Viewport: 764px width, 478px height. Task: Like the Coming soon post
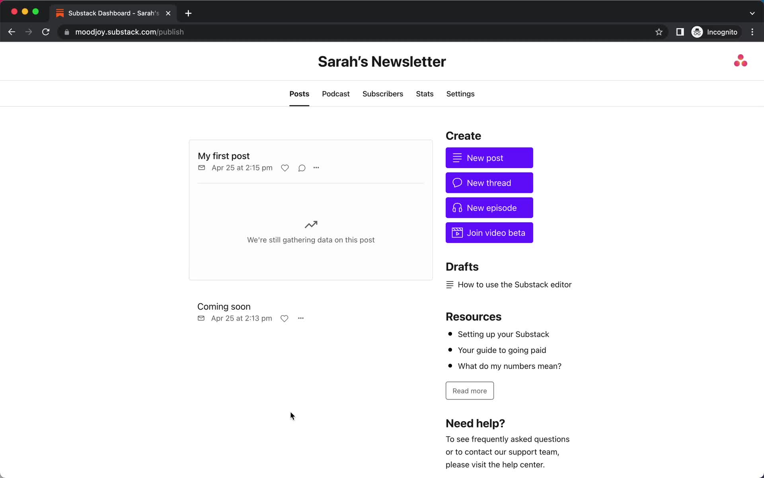click(x=284, y=318)
